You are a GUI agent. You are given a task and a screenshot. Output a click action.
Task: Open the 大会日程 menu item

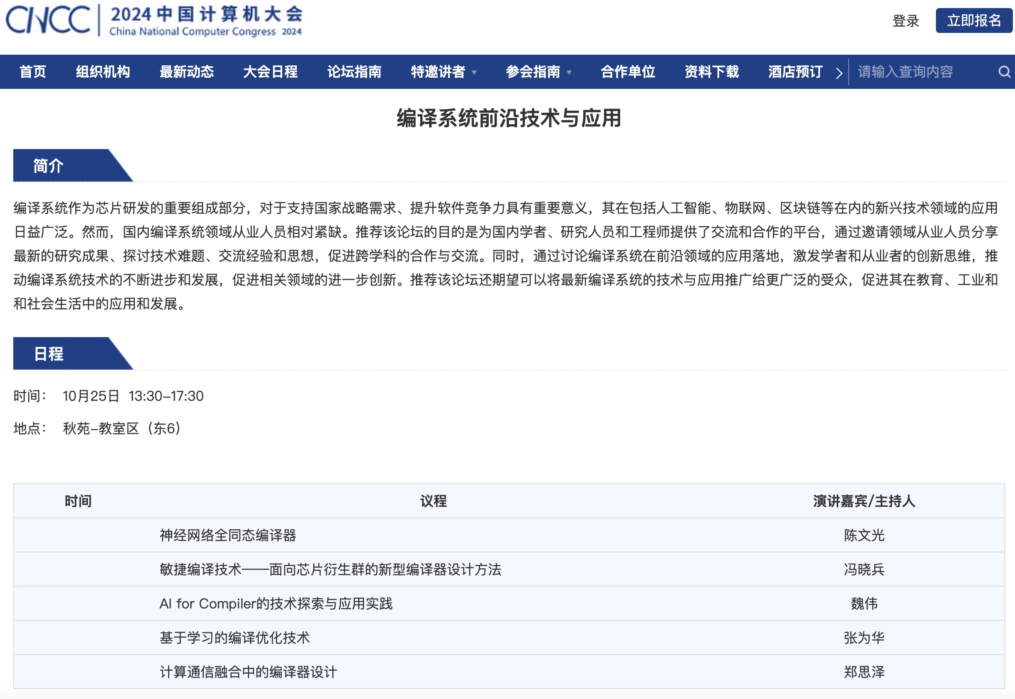pos(270,72)
